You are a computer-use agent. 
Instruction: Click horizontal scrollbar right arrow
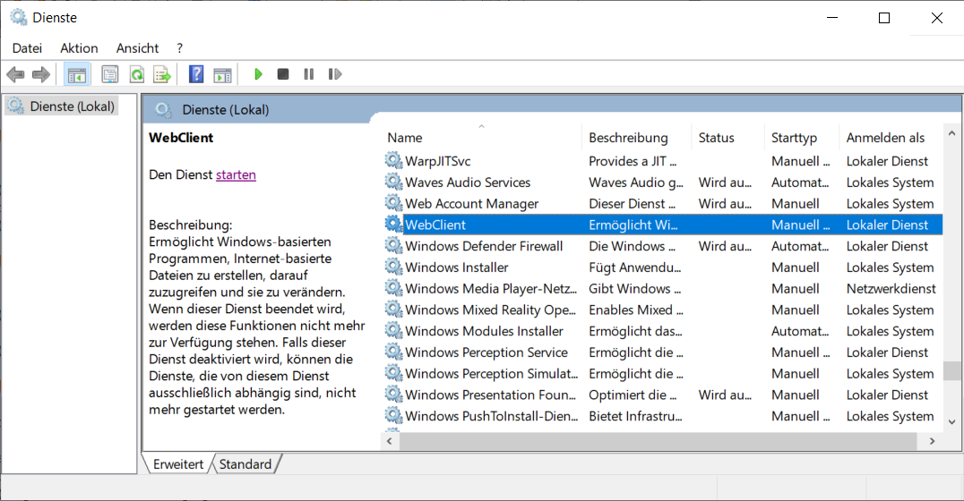click(x=932, y=441)
